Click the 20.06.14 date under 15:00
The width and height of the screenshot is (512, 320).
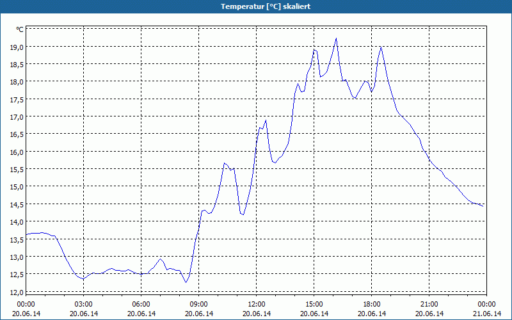point(314,314)
